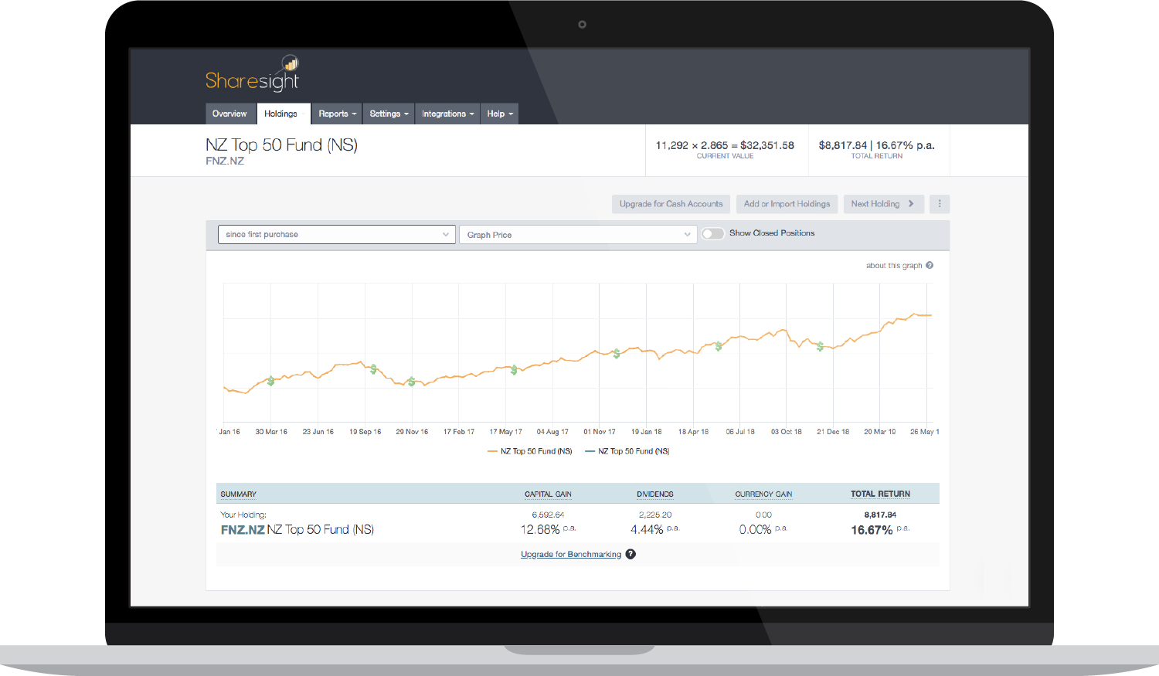Toggle orange NZ Top 50 Fund legend series

[530, 451]
